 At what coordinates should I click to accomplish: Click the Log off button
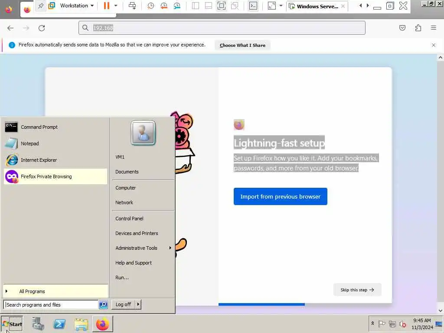coord(124,304)
